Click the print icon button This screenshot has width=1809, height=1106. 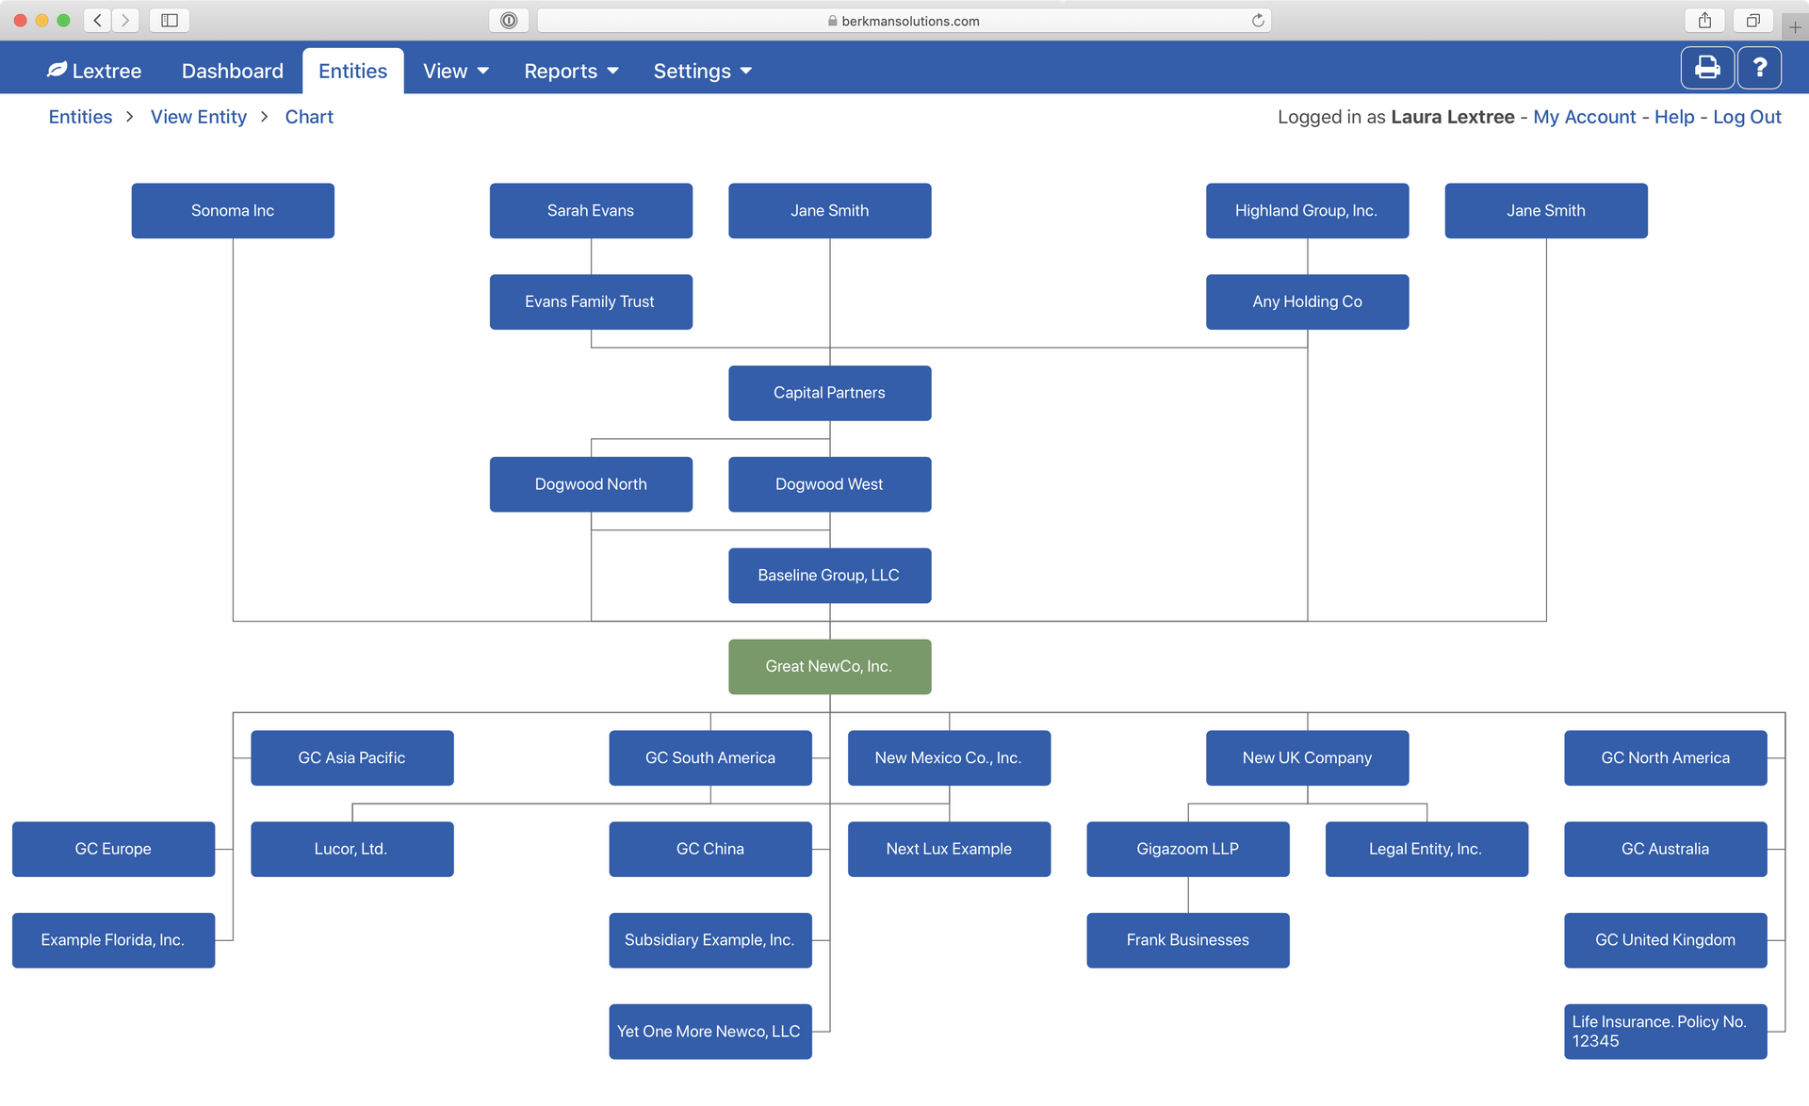[1707, 68]
